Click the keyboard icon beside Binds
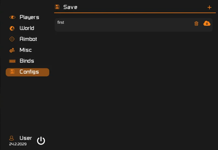 12,61
